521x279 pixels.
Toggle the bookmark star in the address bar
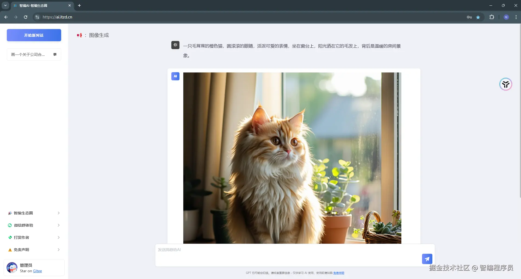[478, 17]
